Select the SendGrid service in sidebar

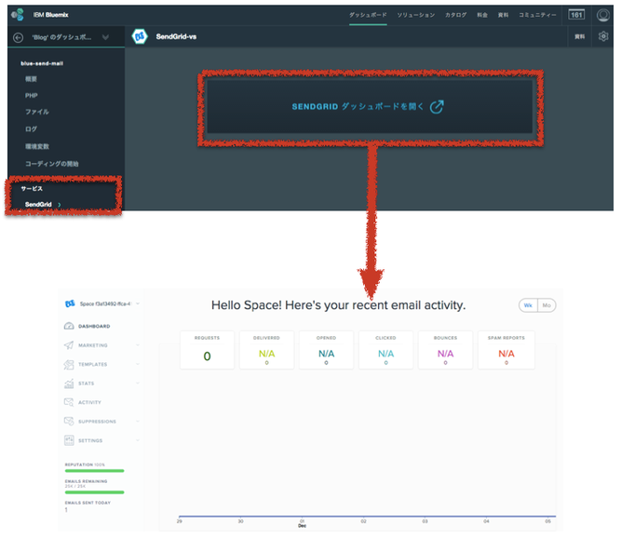[38, 205]
